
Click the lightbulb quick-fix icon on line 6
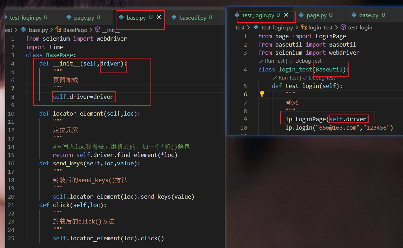pyautogui.click(x=262, y=94)
